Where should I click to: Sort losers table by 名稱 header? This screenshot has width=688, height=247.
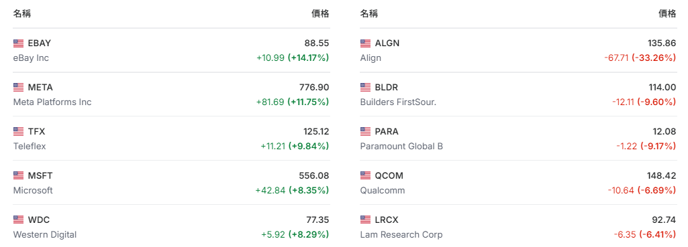pyautogui.click(x=369, y=13)
